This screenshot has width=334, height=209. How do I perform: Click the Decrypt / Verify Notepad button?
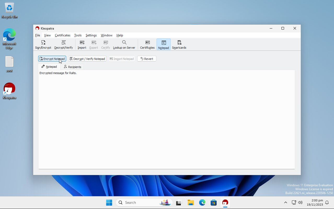click(x=87, y=59)
